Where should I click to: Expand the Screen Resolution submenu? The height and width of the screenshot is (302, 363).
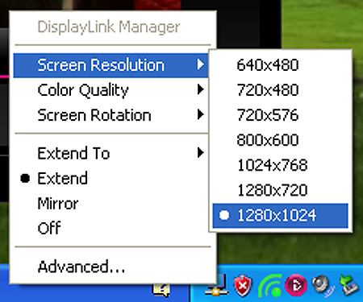111,65
